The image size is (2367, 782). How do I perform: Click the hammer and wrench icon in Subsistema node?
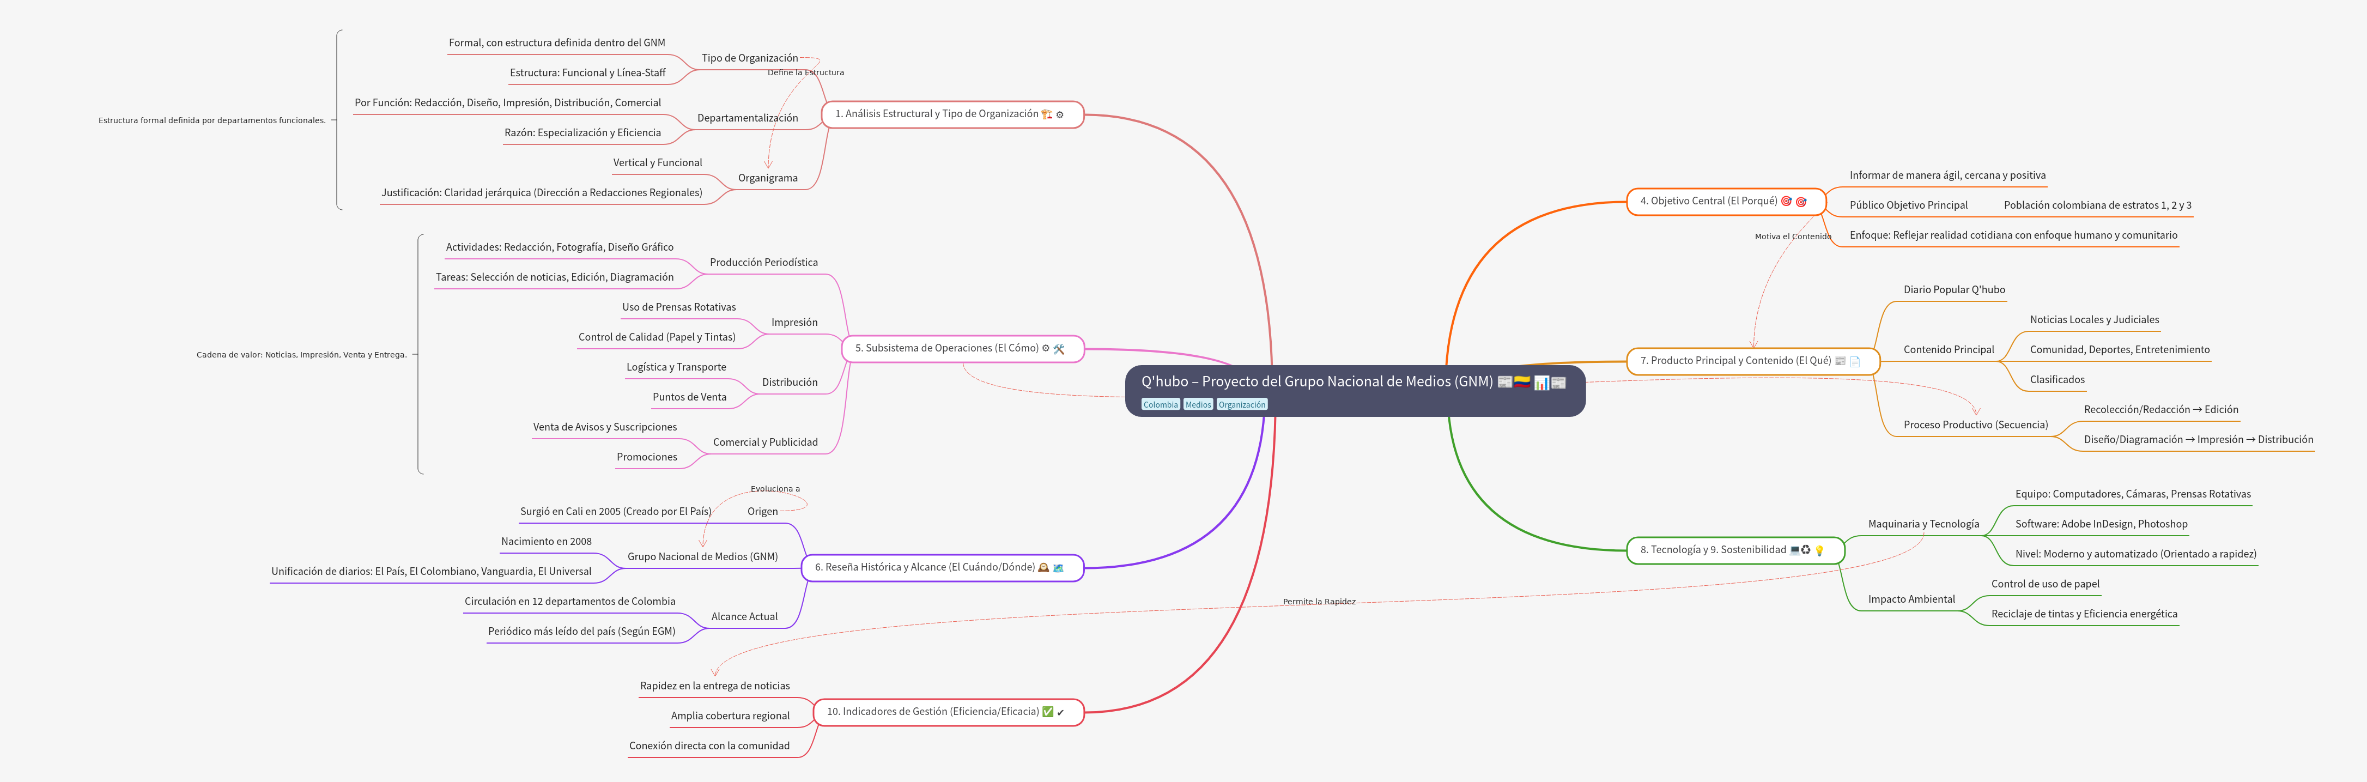click(1059, 349)
